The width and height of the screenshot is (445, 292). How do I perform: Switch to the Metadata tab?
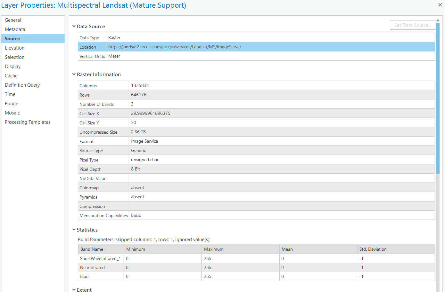(15, 29)
